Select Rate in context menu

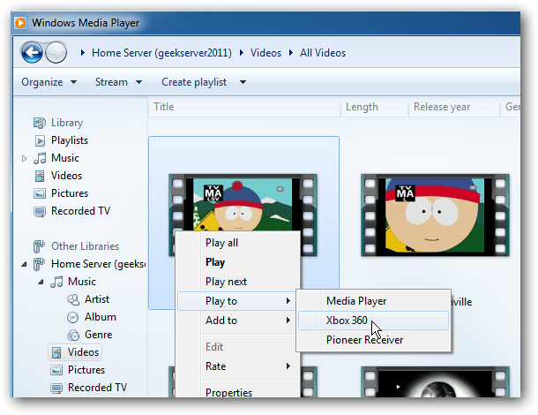[239, 366]
